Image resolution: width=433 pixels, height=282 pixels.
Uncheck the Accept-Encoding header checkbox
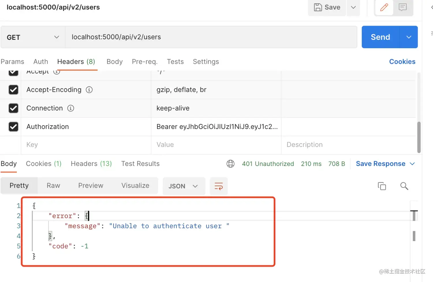point(14,90)
